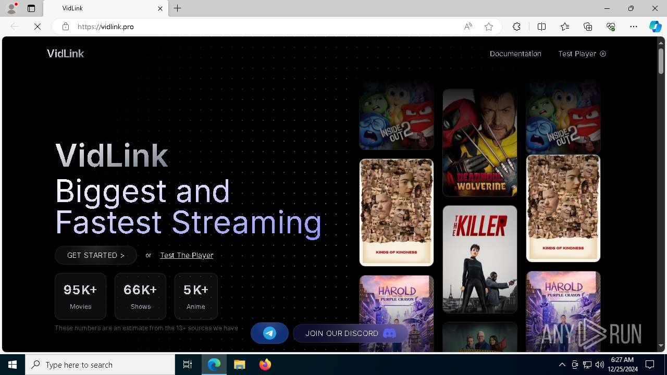Open the first-column Kinds of Kindness poster
This screenshot has height=375, width=667.
[x=397, y=212]
